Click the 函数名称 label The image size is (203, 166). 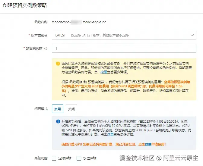(x=41, y=22)
